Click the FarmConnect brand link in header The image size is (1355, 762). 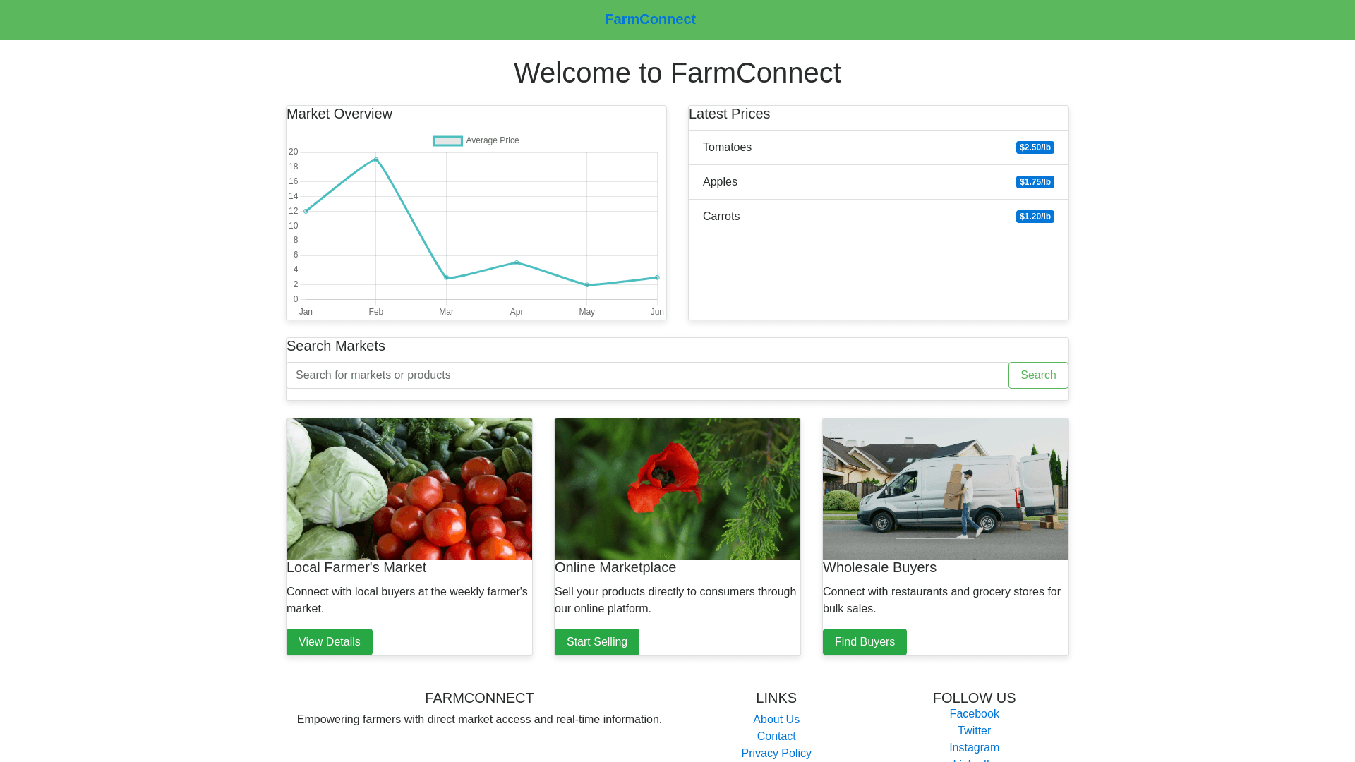pyautogui.click(x=650, y=20)
